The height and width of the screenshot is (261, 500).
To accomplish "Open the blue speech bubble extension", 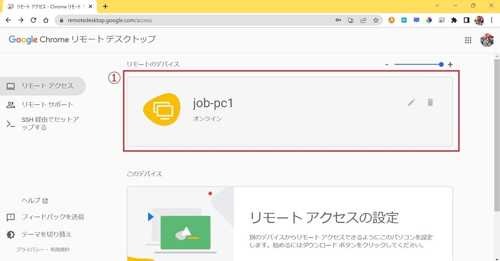I will [x=416, y=20].
